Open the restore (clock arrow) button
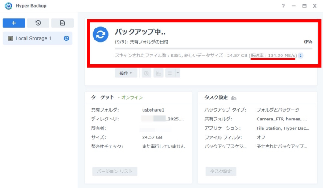The height and width of the screenshot is (188, 323). 38,23
